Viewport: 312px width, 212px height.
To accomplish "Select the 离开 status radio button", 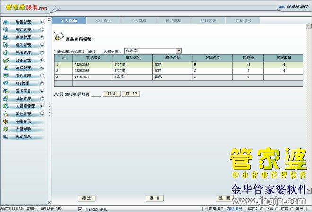I will coord(292,209).
